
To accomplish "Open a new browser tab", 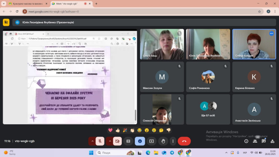I will (96, 3).
